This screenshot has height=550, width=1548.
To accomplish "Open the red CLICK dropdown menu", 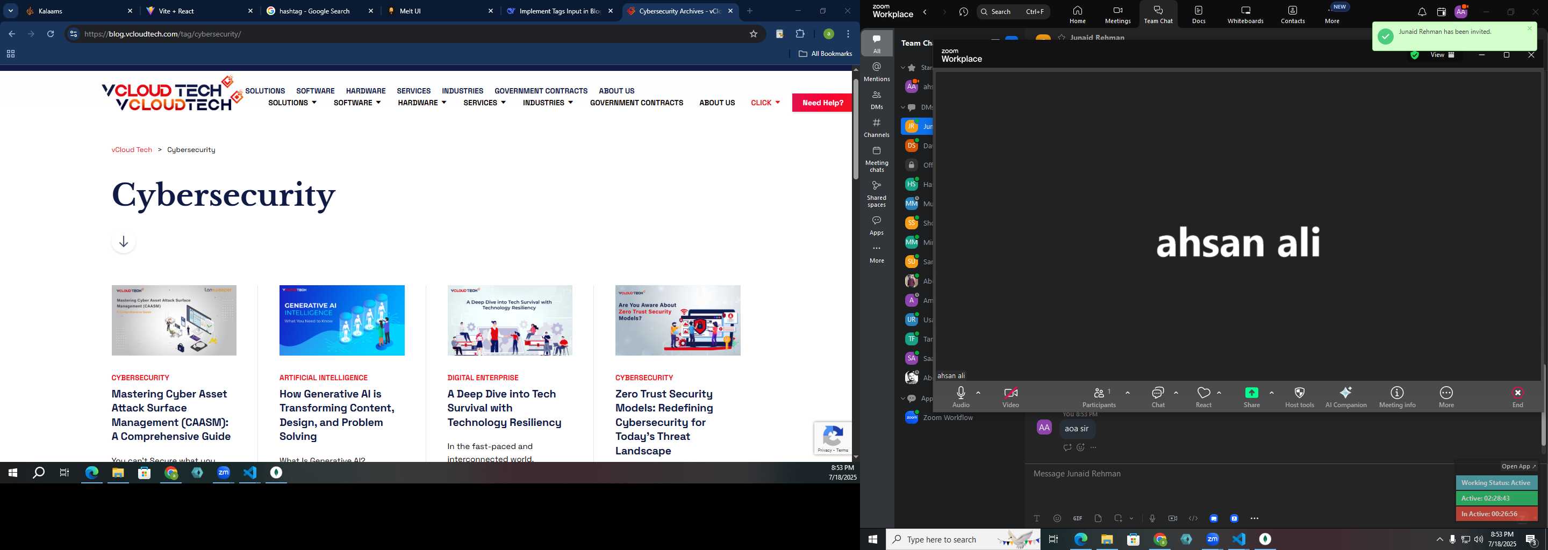I will (765, 103).
